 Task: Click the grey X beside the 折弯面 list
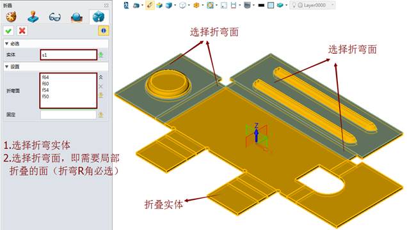click(101, 86)
